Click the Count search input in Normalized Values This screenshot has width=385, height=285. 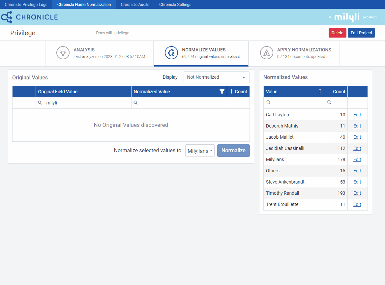coord(336,102)
